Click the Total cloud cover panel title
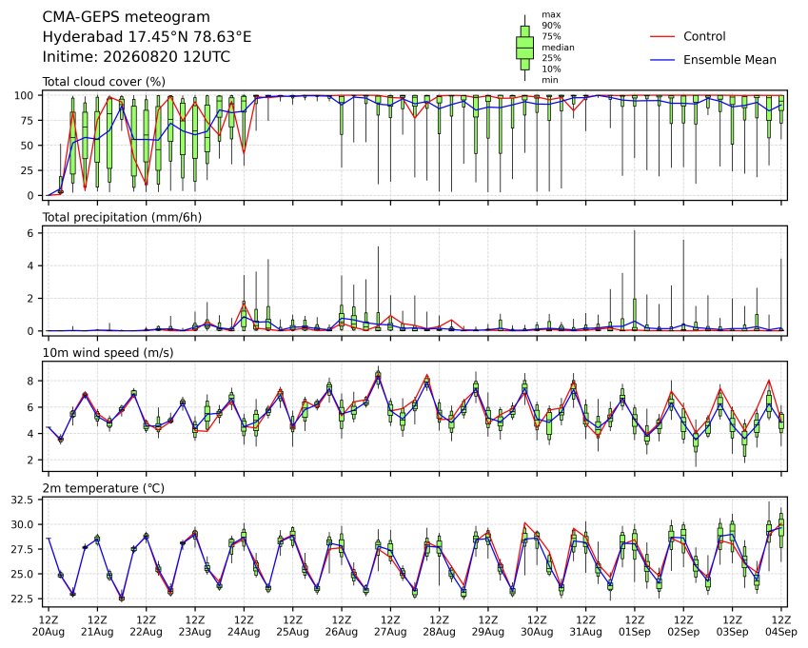The height and width of the screenshot is (648, 808). tap(104, 82)
